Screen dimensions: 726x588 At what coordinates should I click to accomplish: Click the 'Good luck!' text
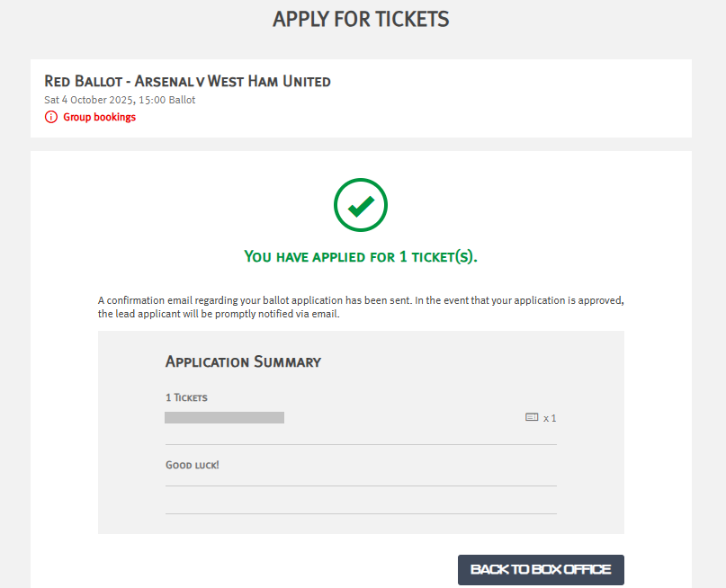click(x=192, y=465)
